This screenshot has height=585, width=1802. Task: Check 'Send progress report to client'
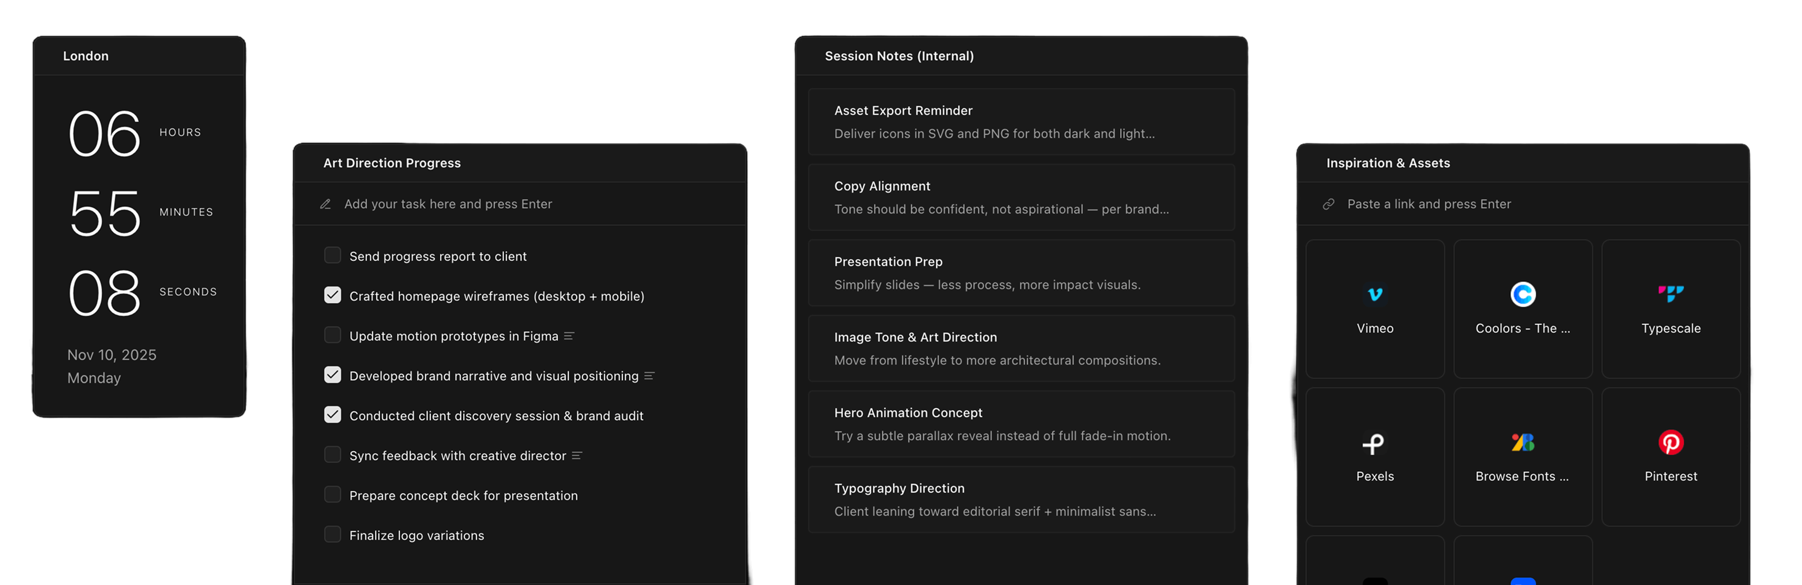pos(332,256)
